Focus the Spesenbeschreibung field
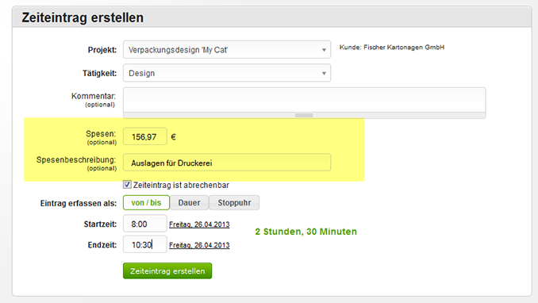538x303 pixels. (227, 163)
